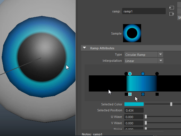The height and width of the screenshot is (136, 181).
Task: Select the cyan circular ramp handle
Action: click(x=130, y=74)
